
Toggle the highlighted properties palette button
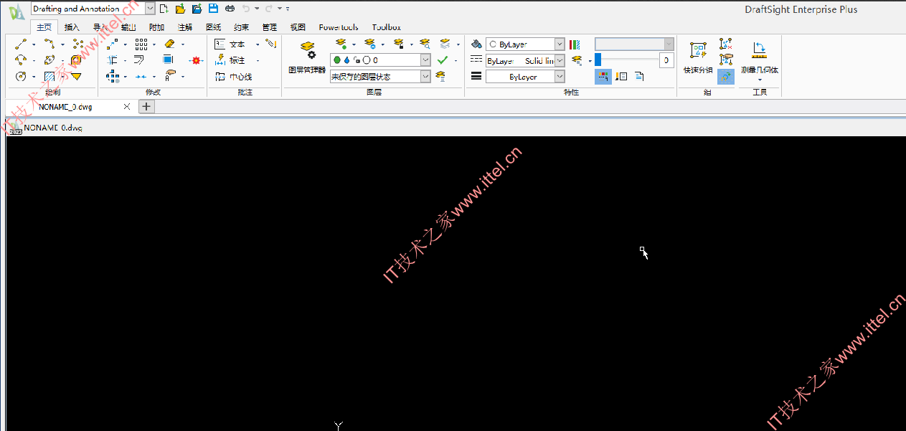tap(603, 76)
